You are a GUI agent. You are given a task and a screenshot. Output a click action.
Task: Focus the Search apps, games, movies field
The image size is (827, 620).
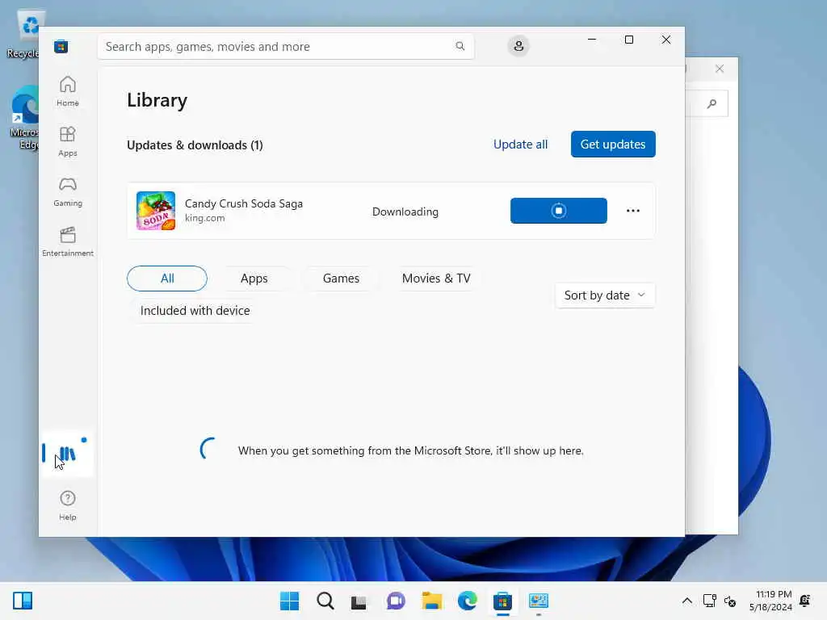(285, 46)
